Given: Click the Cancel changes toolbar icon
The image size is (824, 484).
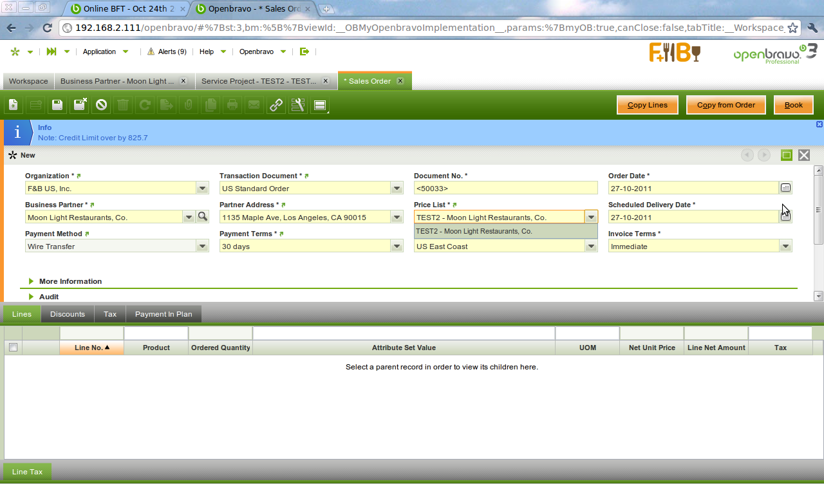Looking at the screenshot, I should coord(101,105).
